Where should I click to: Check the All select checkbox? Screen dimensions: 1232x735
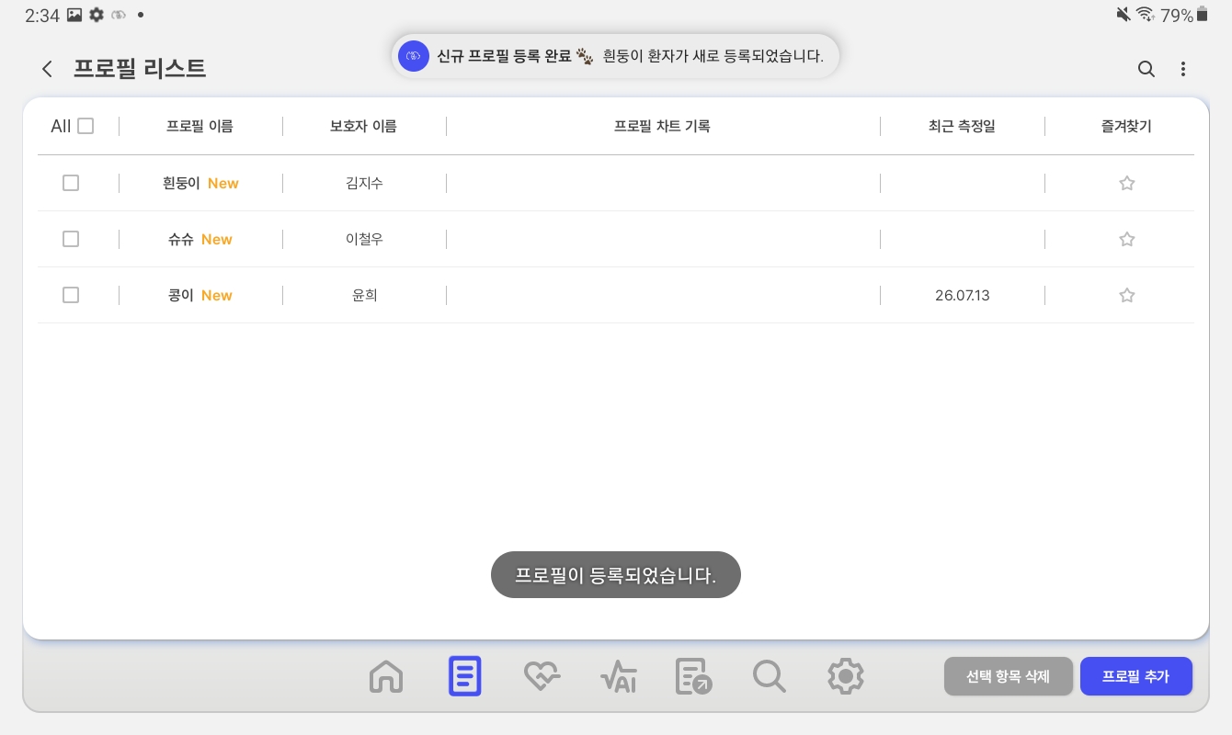pyautogui.click(x=86, y=127)
